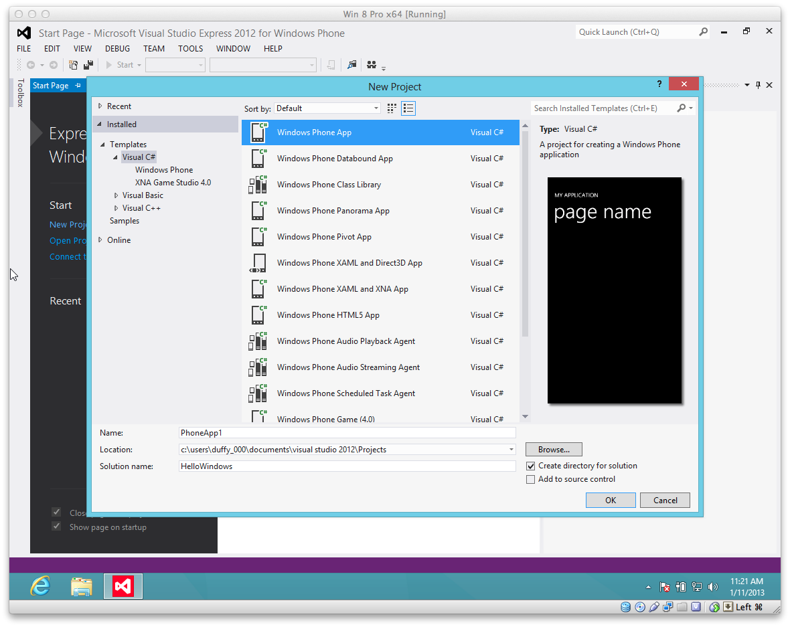790x627 pixels.
Task: Open Internet Explorer from the taskbar
Action: 40,586
